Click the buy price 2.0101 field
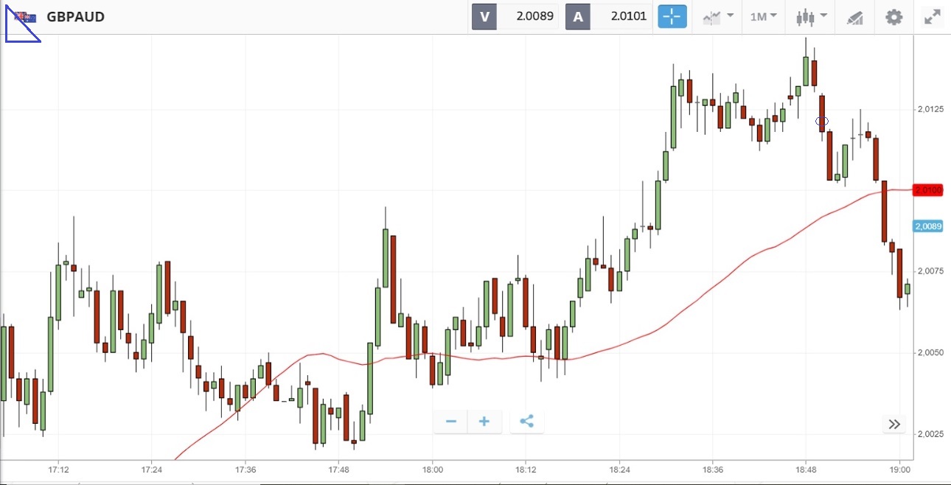Screen dimensions: 951x485 [621, 16]
